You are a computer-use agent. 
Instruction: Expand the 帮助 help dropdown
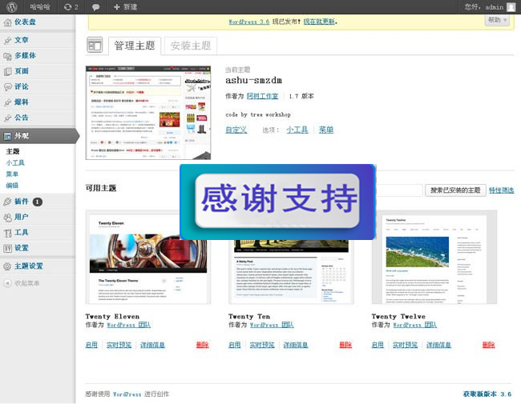[497, 20]
